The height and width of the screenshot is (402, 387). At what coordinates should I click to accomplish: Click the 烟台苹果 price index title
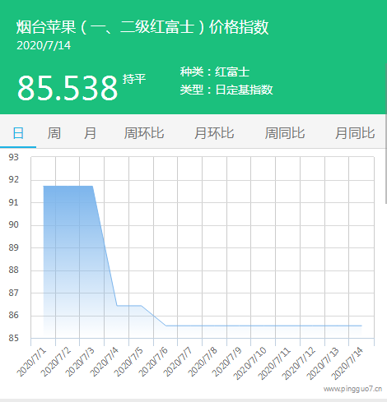pos(142,27)
